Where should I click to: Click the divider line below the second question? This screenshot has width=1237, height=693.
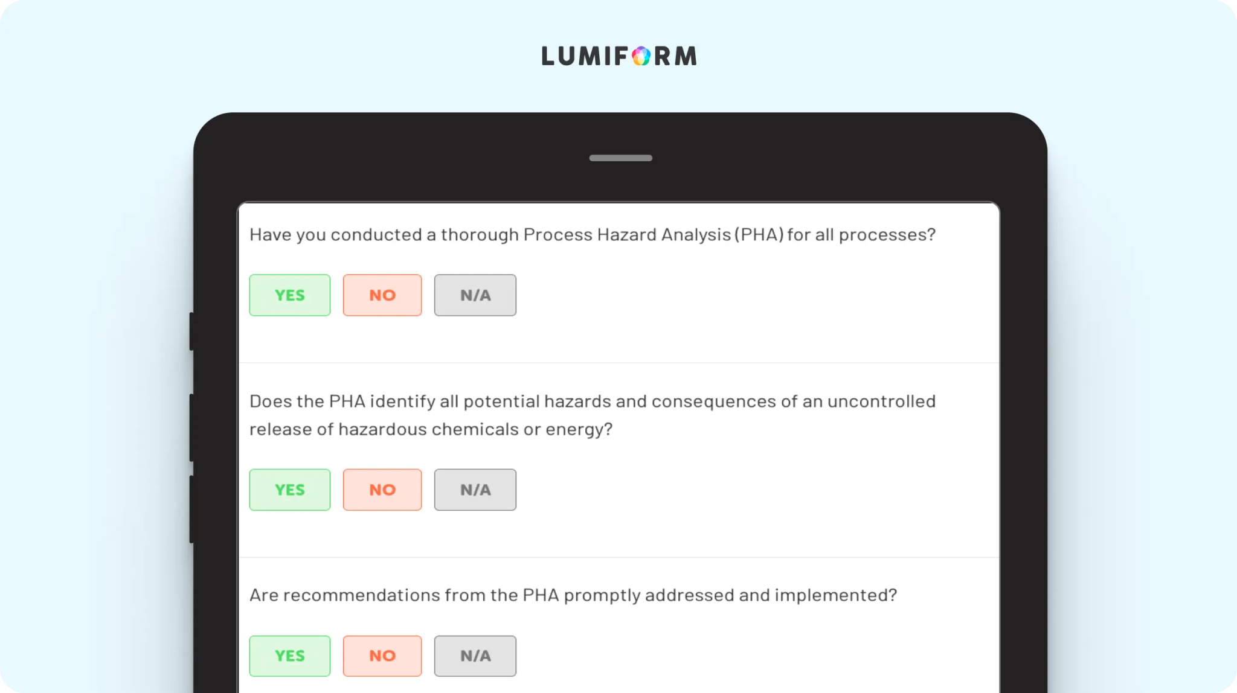click(x=619, y=557)
